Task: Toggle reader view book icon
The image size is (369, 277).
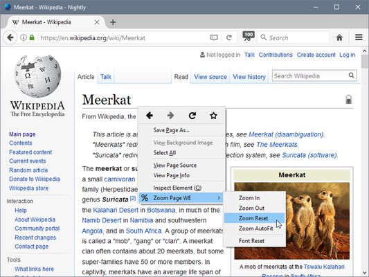Action: coord(214,37)
